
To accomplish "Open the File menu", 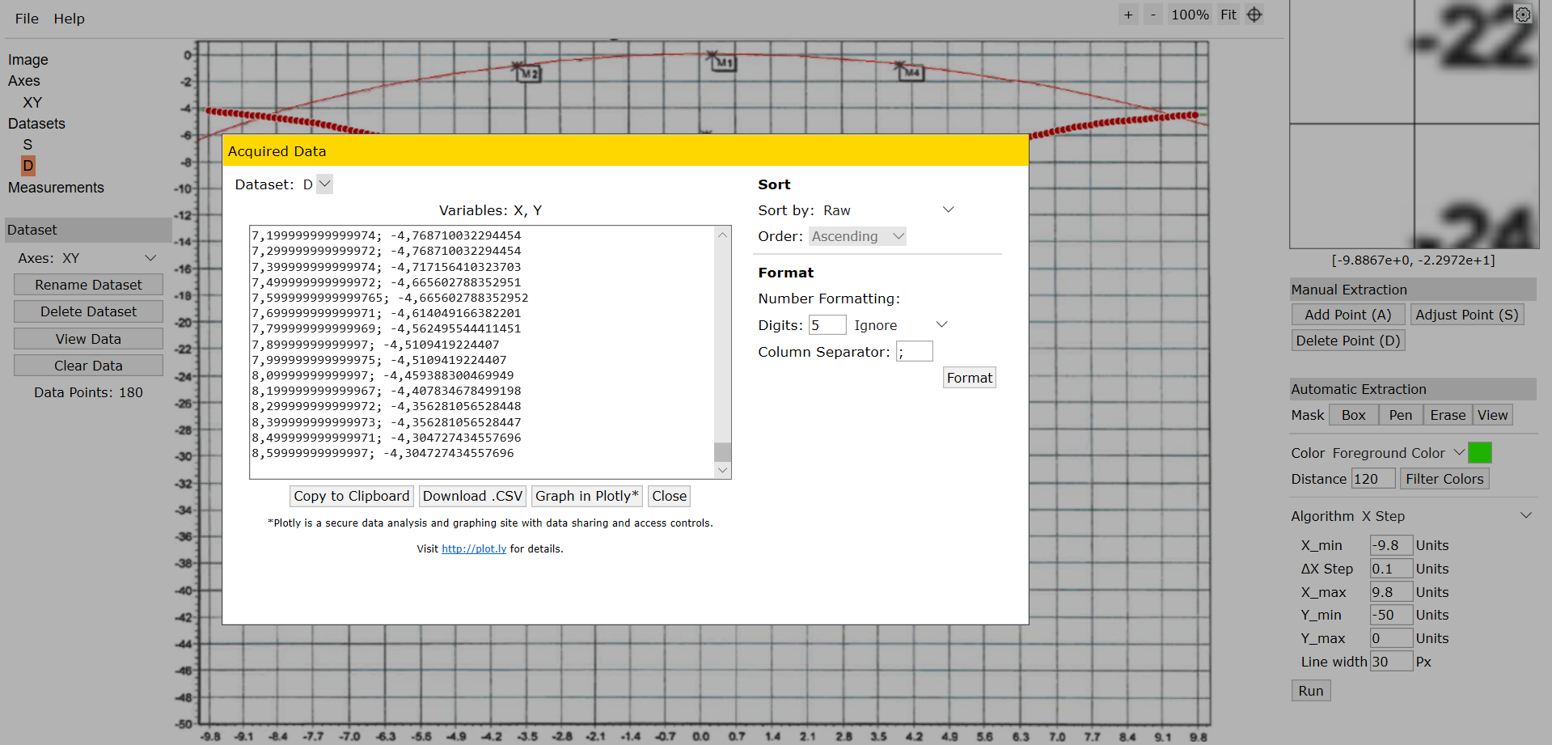I will point(26,18).
